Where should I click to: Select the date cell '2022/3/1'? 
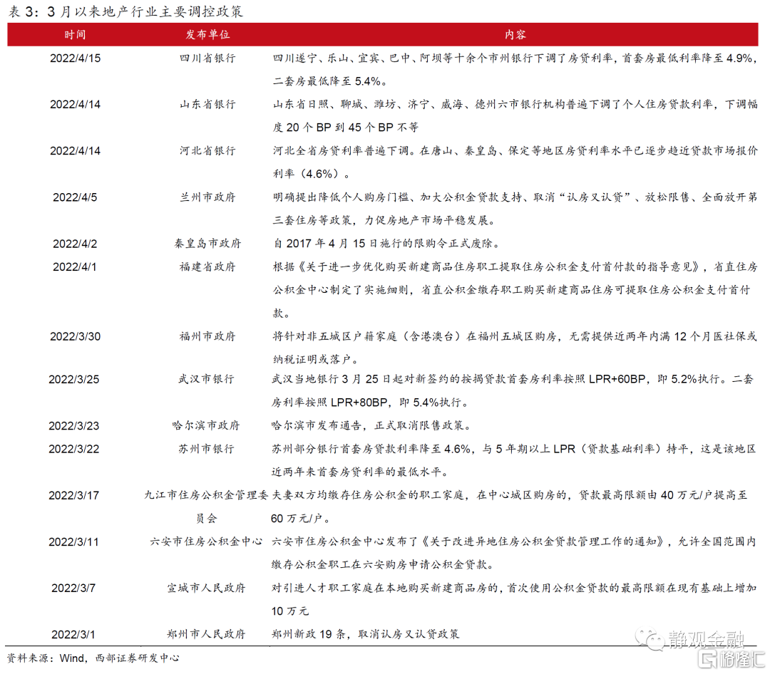(x=73, y=635)
